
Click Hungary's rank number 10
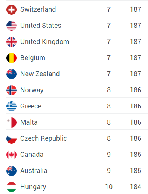coord(109,187)
